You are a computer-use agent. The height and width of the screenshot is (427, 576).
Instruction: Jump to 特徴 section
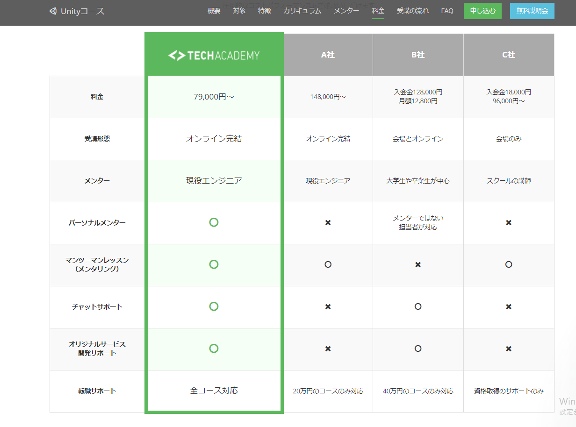pos(264,11)
